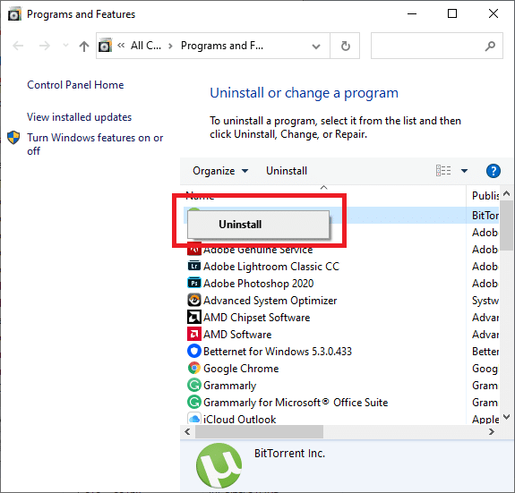Click the AMD Chipset Software icon
This screenshot has height=493, width=515.
click(194, 317)
